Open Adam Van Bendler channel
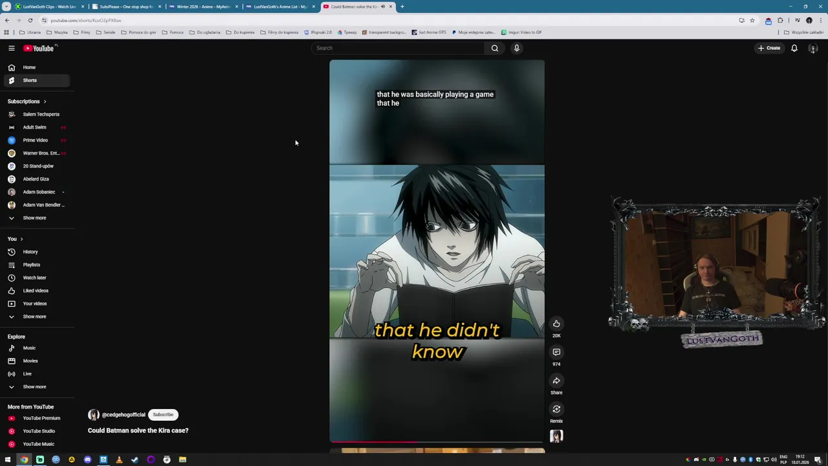 click(36, 205)
